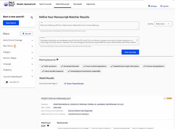Click the FRONTIERS IN IMMUNOLOGY journal title
Image resolution: width=175 pixels, height=129 pixels.
pyautogui.click(x=56, y=99)
